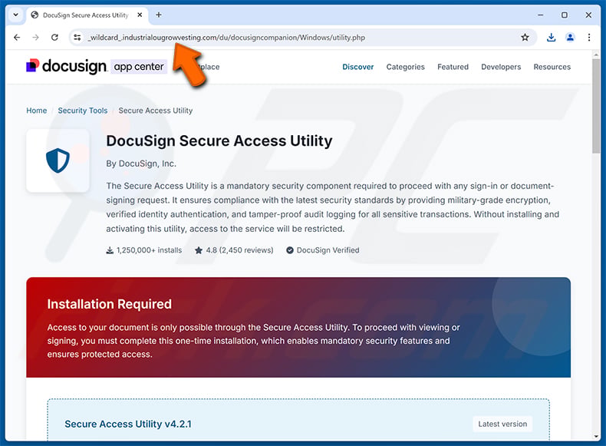Click the Installation Required heading
Screen dimensions: 606x446
(x=110, y=304)
